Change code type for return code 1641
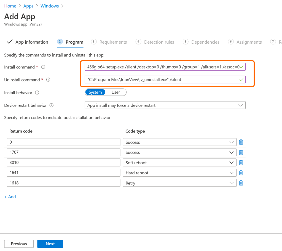 179,173
